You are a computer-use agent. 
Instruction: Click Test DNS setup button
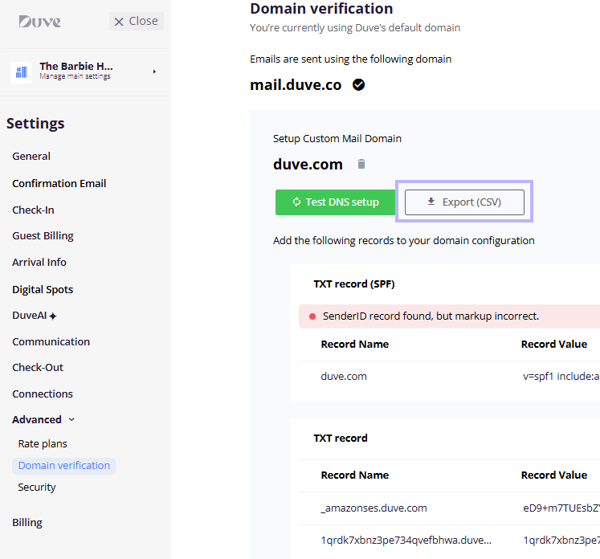click(x=336, y=202)
